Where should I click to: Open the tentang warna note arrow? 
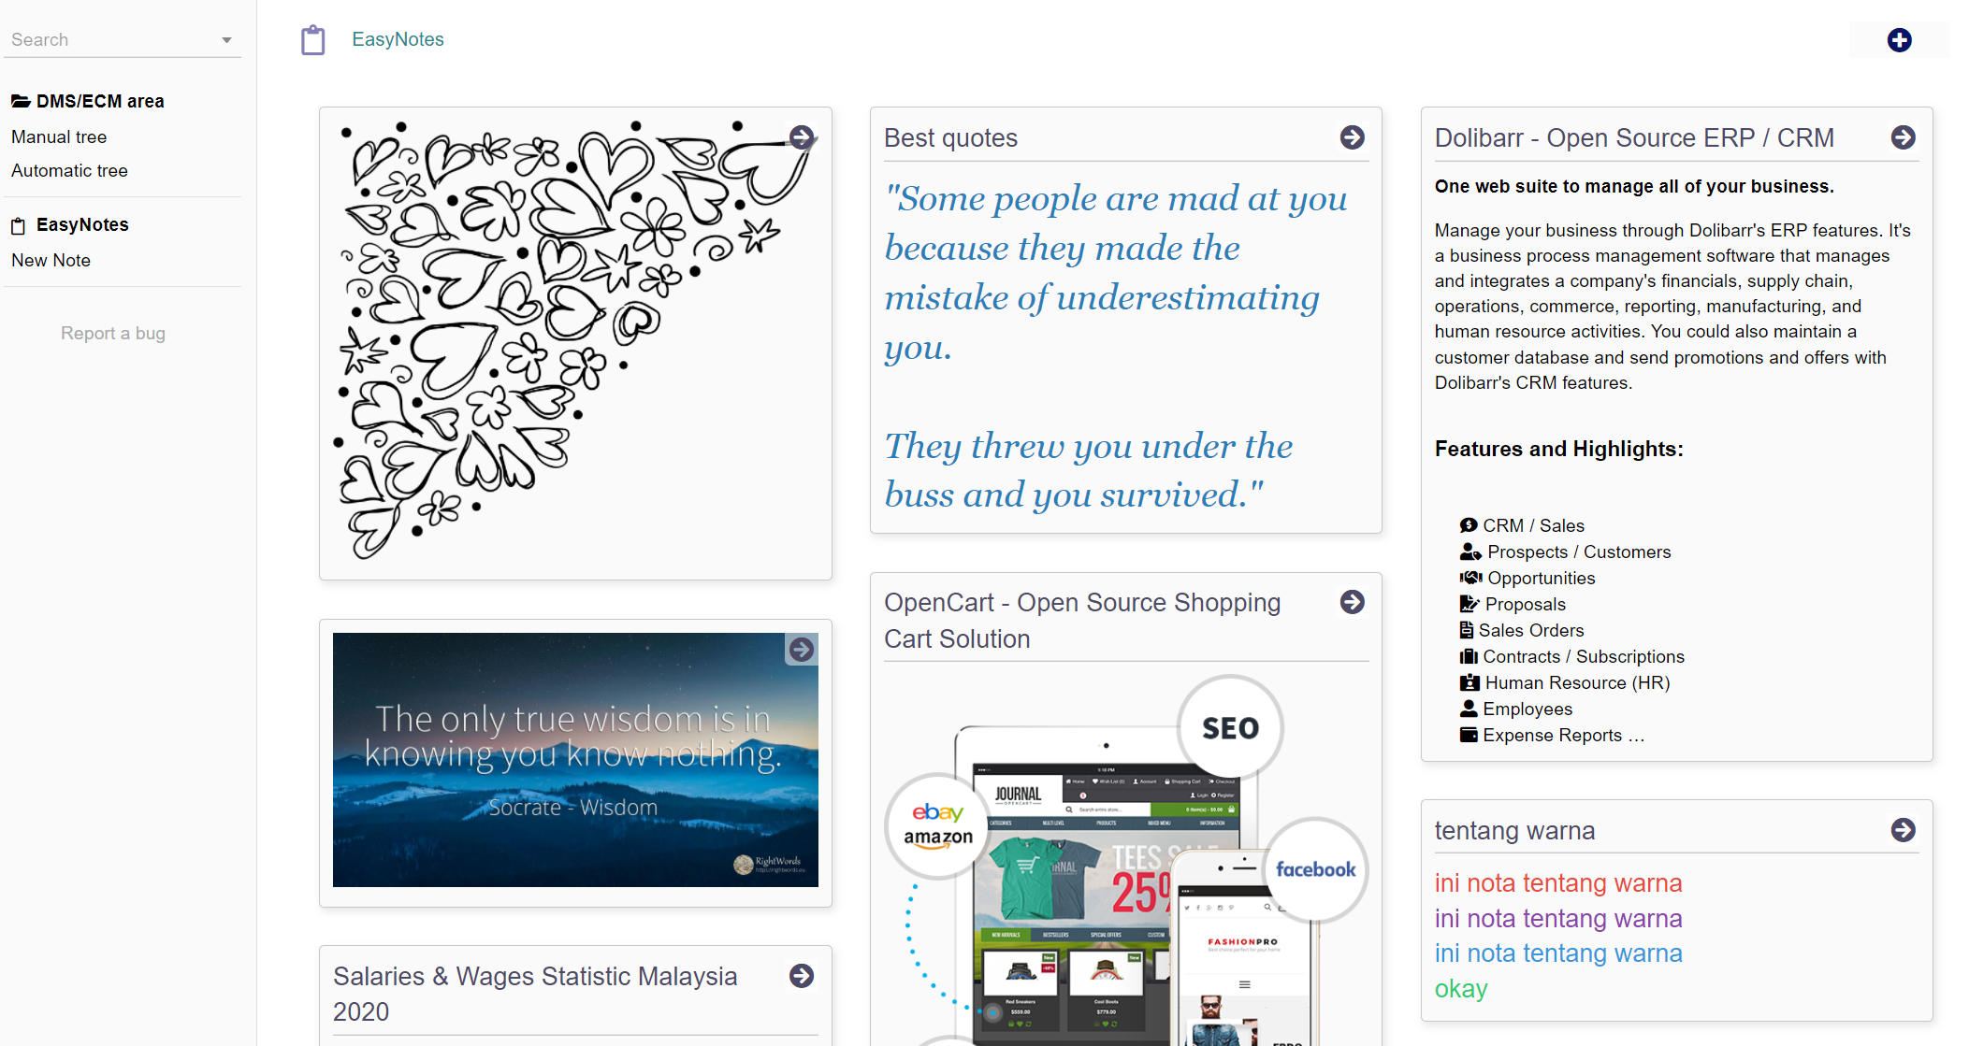click(x=1903, y=830)
